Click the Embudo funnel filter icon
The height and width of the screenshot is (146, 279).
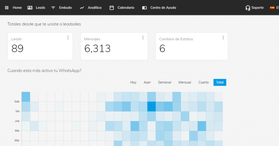(53, 8)
